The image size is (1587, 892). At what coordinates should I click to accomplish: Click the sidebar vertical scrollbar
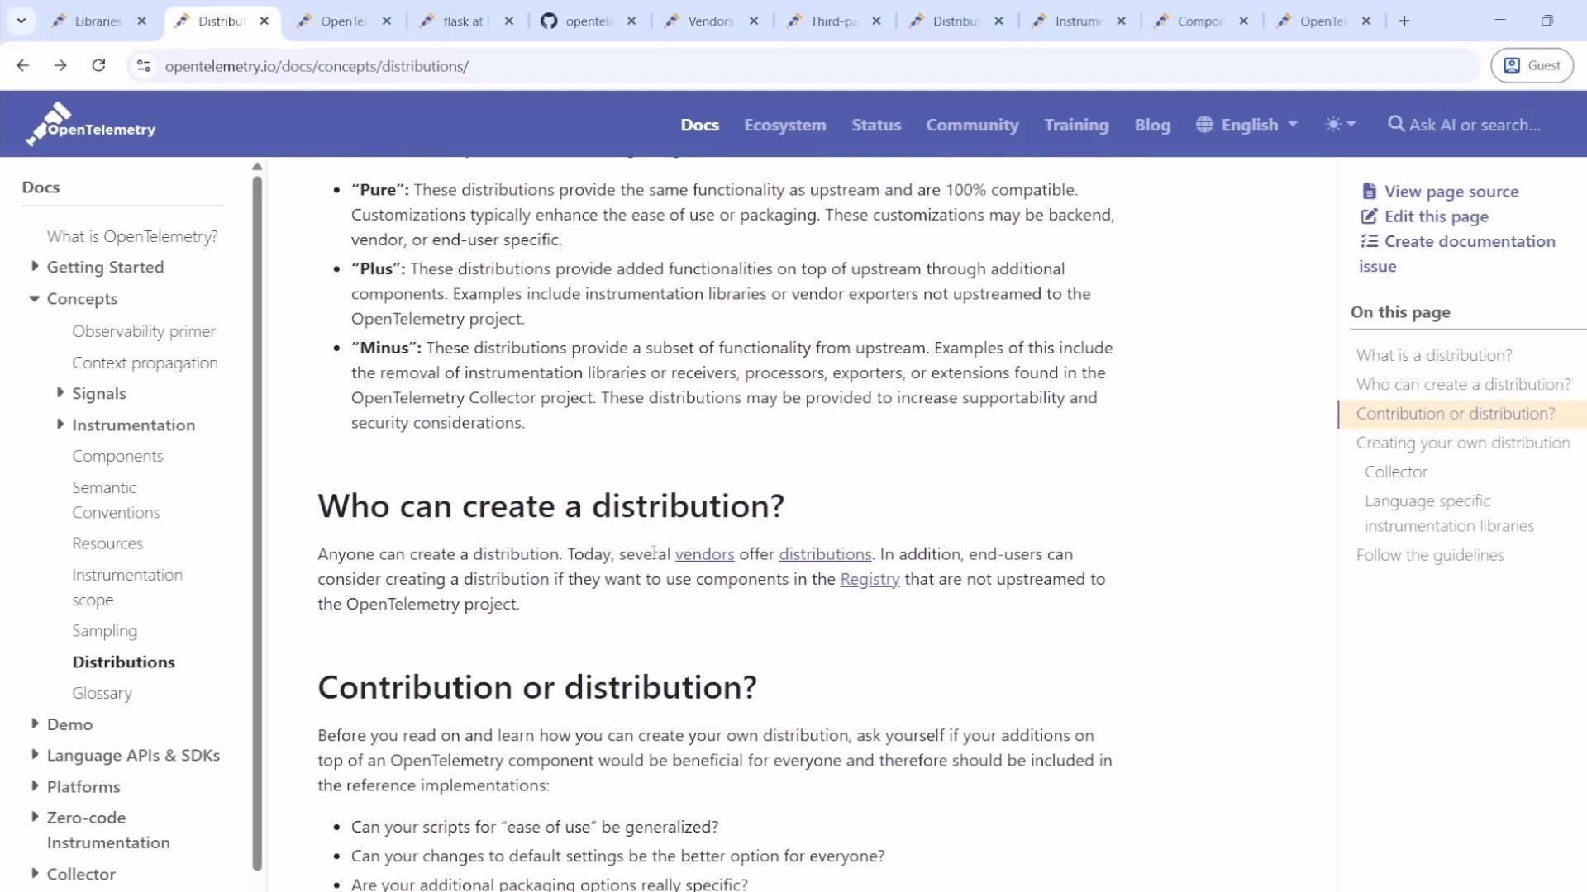pyautogui.click(x=257, y=522)
